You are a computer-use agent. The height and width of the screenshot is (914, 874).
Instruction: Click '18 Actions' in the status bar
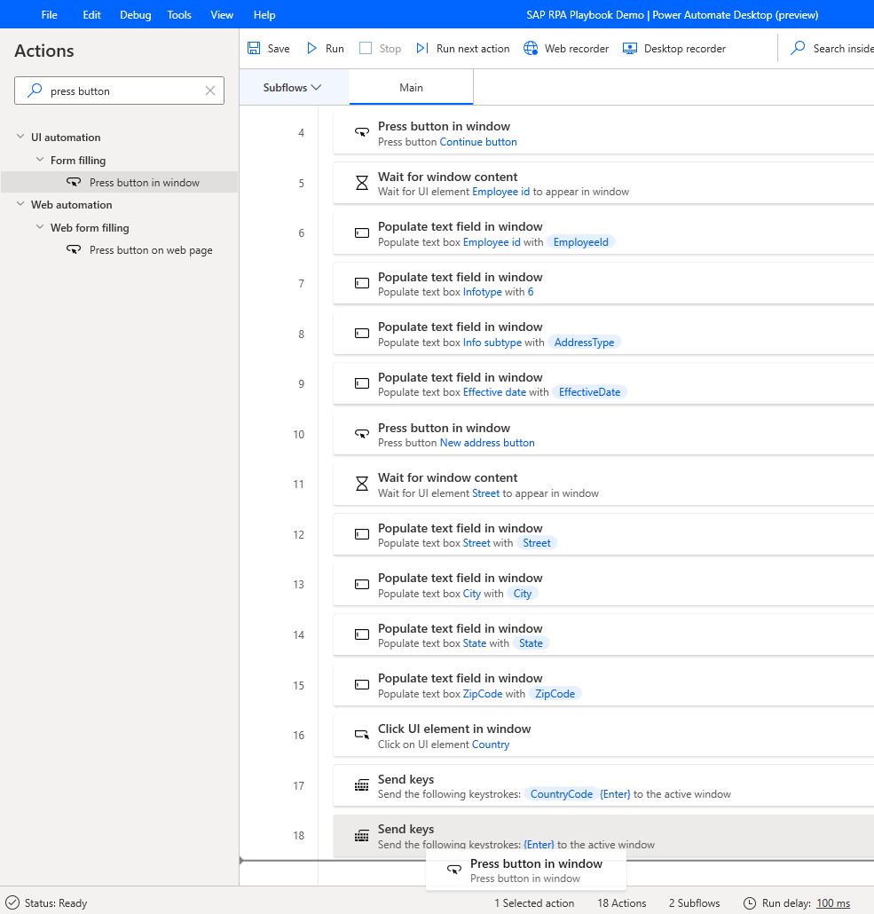pyautogui.click(x=621, y=903)
